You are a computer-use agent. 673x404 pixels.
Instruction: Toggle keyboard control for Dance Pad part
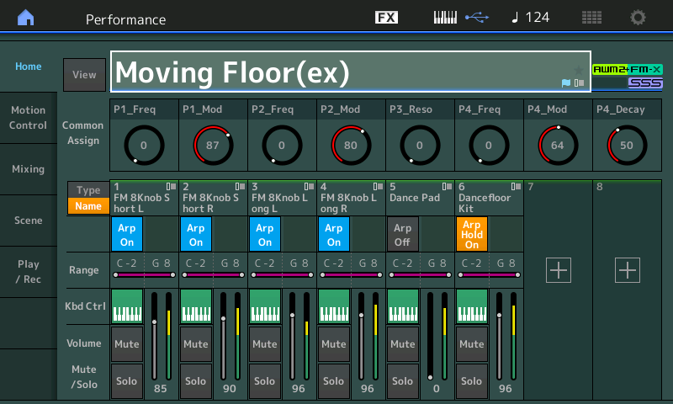coord(403,306)
